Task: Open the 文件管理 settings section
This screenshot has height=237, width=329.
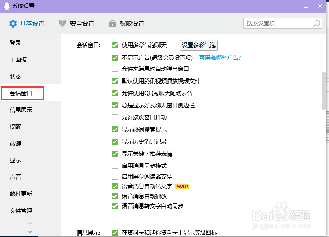Action: coord(21,210)
